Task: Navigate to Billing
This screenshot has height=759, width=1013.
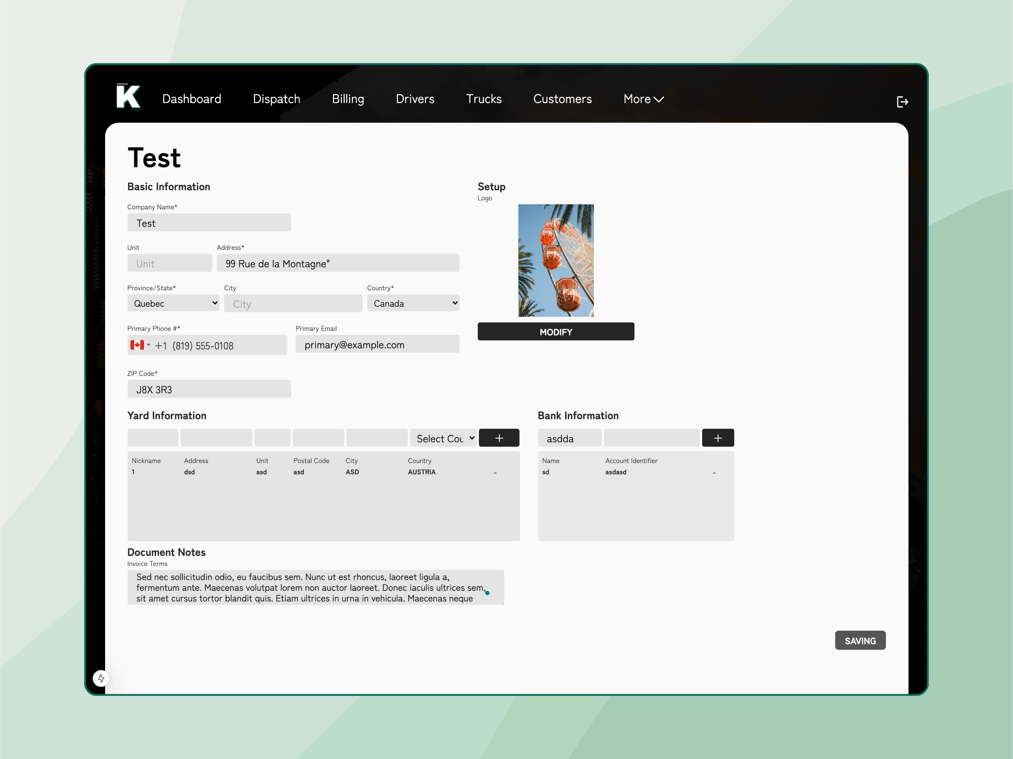Action: (x=348, y=99)
